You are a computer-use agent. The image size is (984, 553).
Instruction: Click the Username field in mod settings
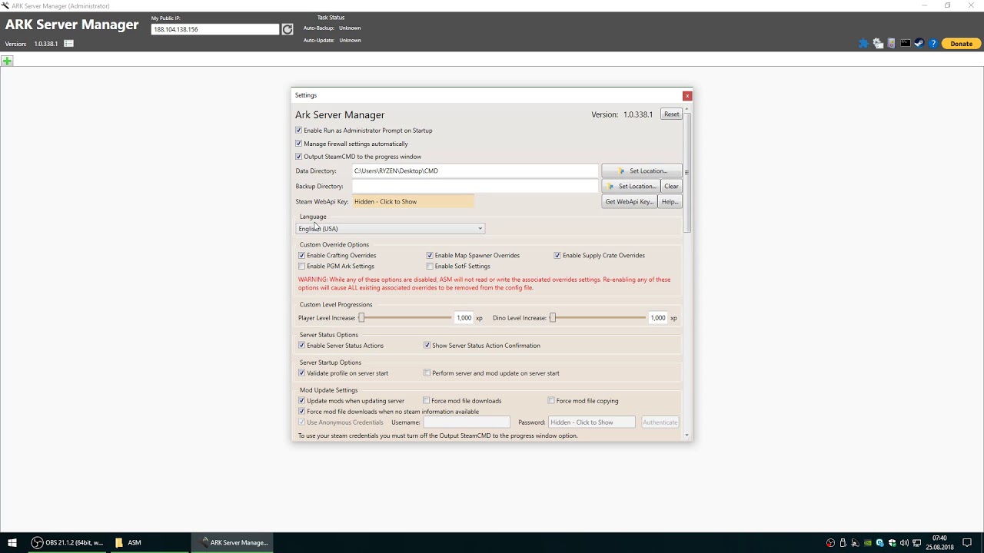[x=467, y=422]
